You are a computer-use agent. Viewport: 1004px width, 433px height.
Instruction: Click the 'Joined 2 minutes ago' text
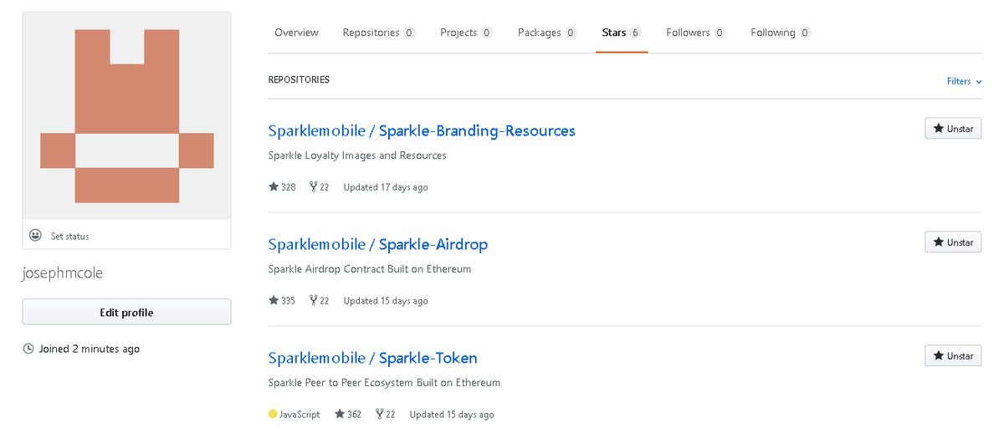click(90, 349)
